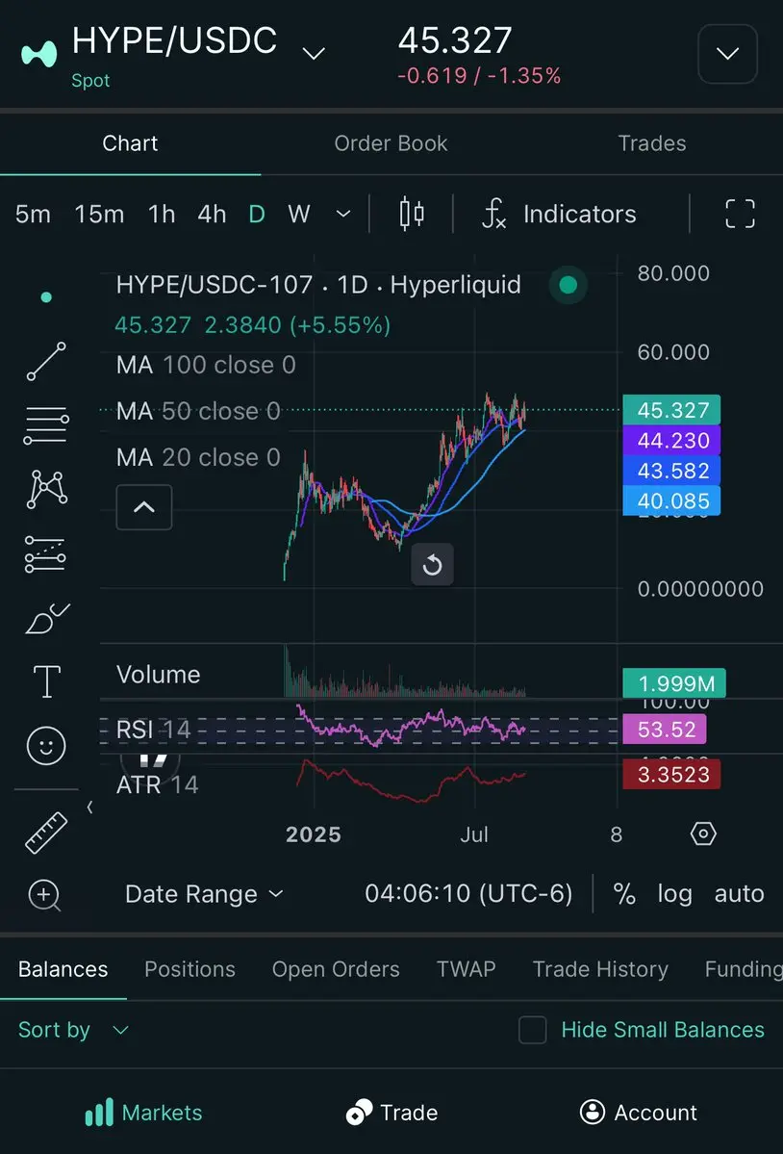The width and height of the screenshot is (783, 1154).
Task: Go to Markets in bottom navigation
Action: (x=144, y=1112)
